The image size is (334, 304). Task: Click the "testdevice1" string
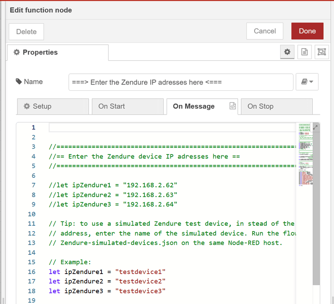(140, 272)
